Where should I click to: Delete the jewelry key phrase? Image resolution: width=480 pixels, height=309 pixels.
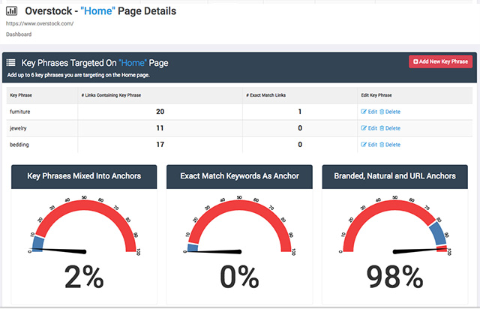[390, 128]
